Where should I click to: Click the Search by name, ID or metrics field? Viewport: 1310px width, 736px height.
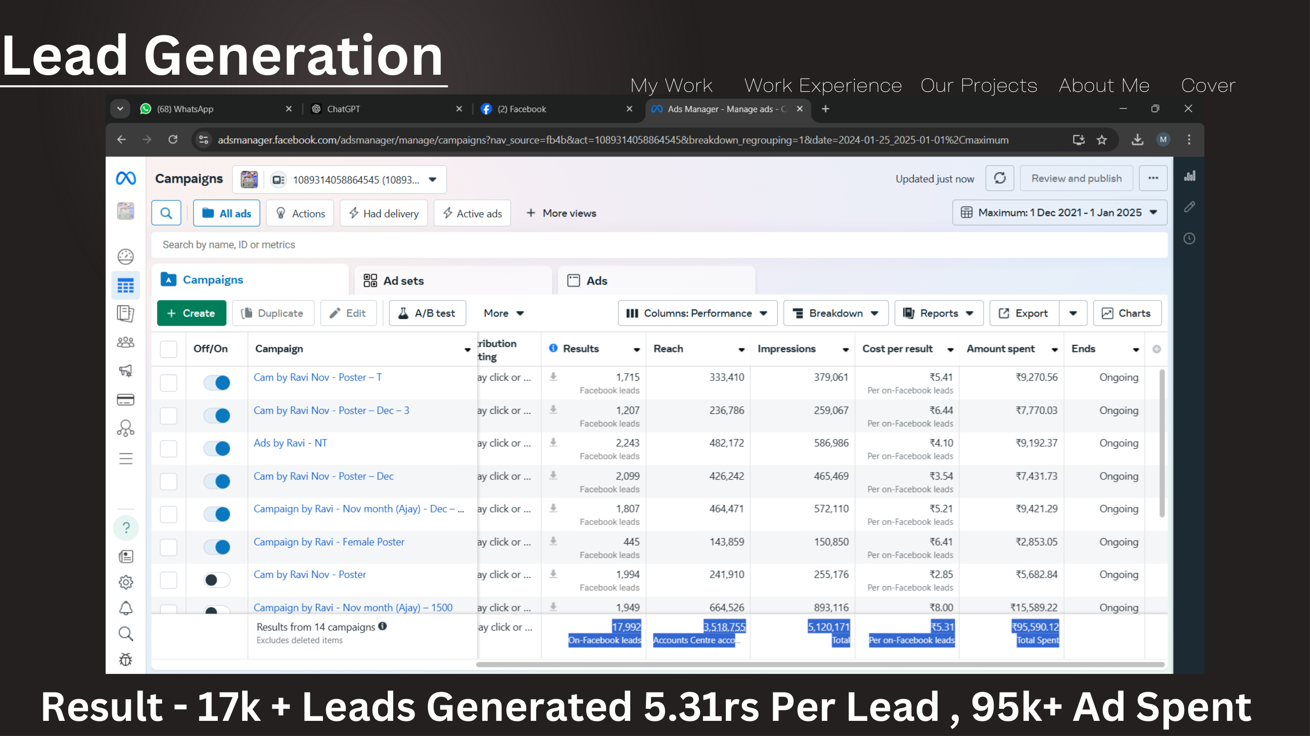point(659,245)
